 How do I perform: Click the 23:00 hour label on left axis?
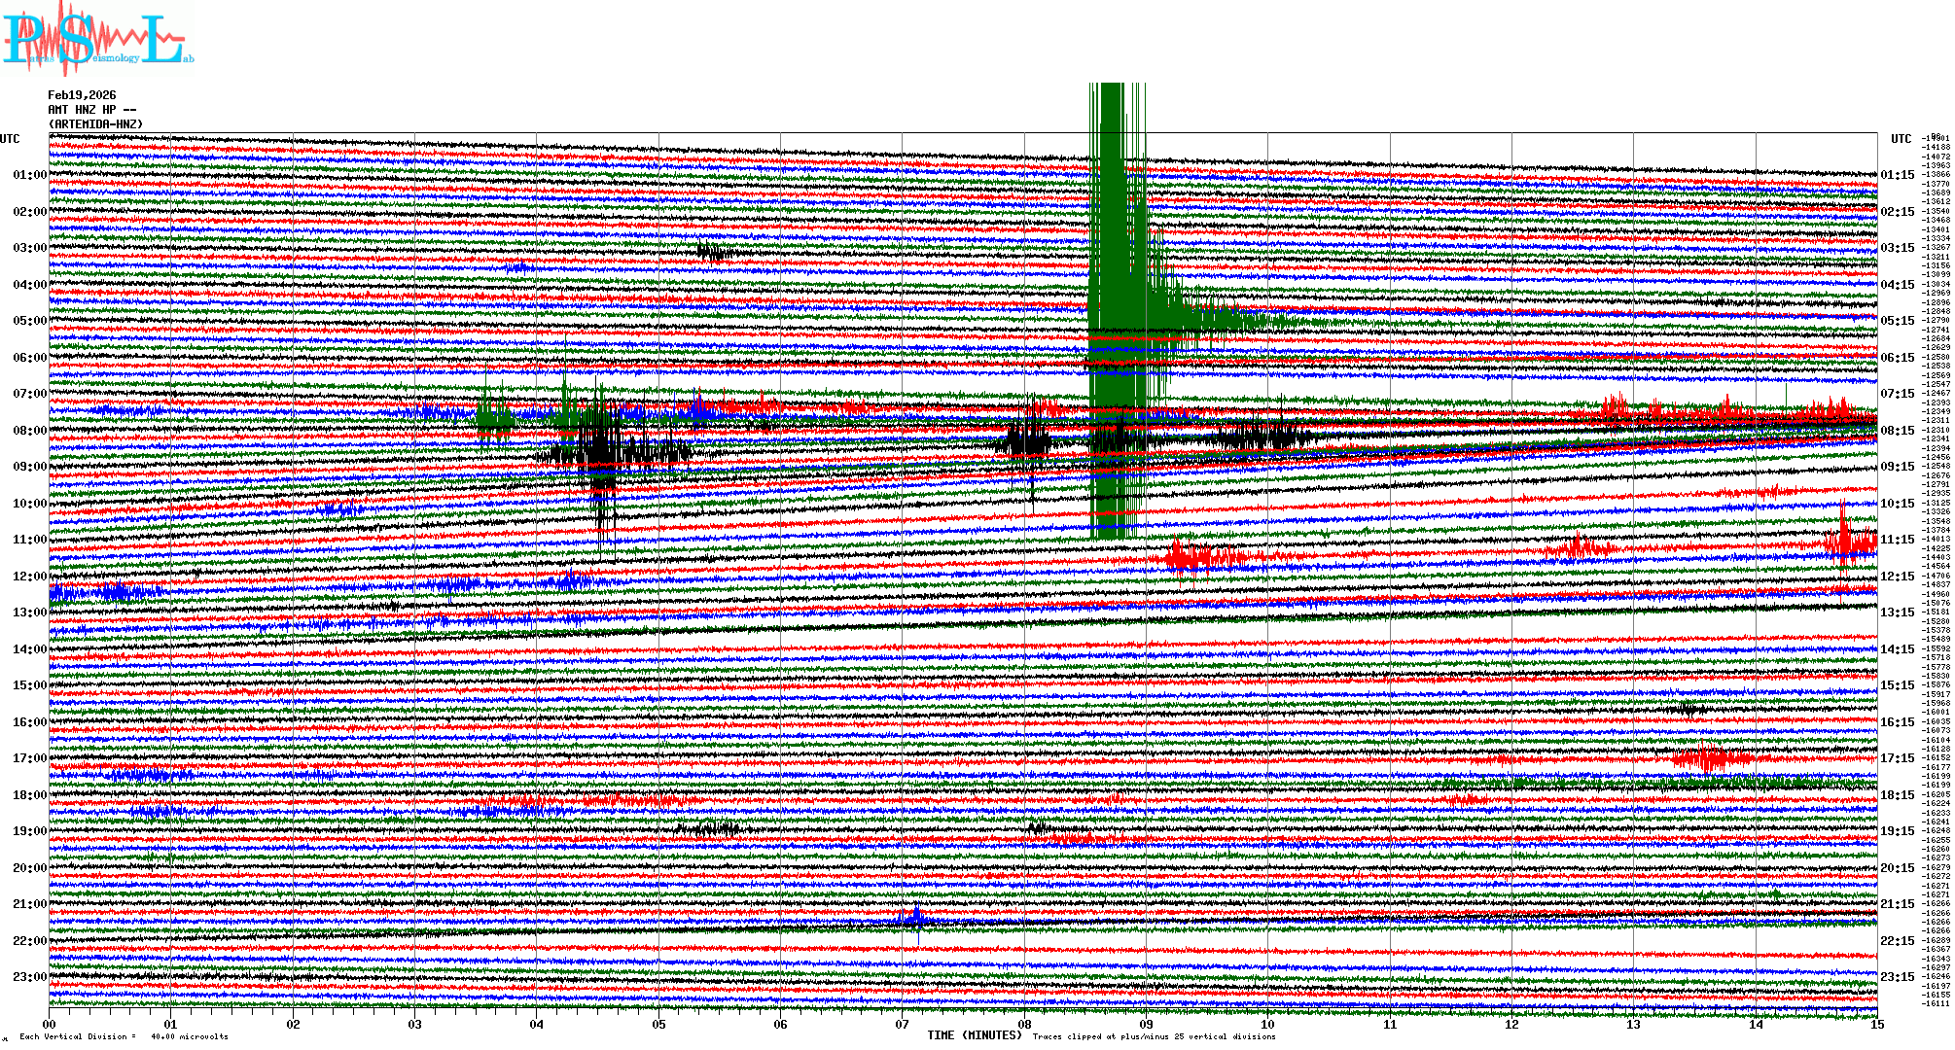tap(29, 977)
